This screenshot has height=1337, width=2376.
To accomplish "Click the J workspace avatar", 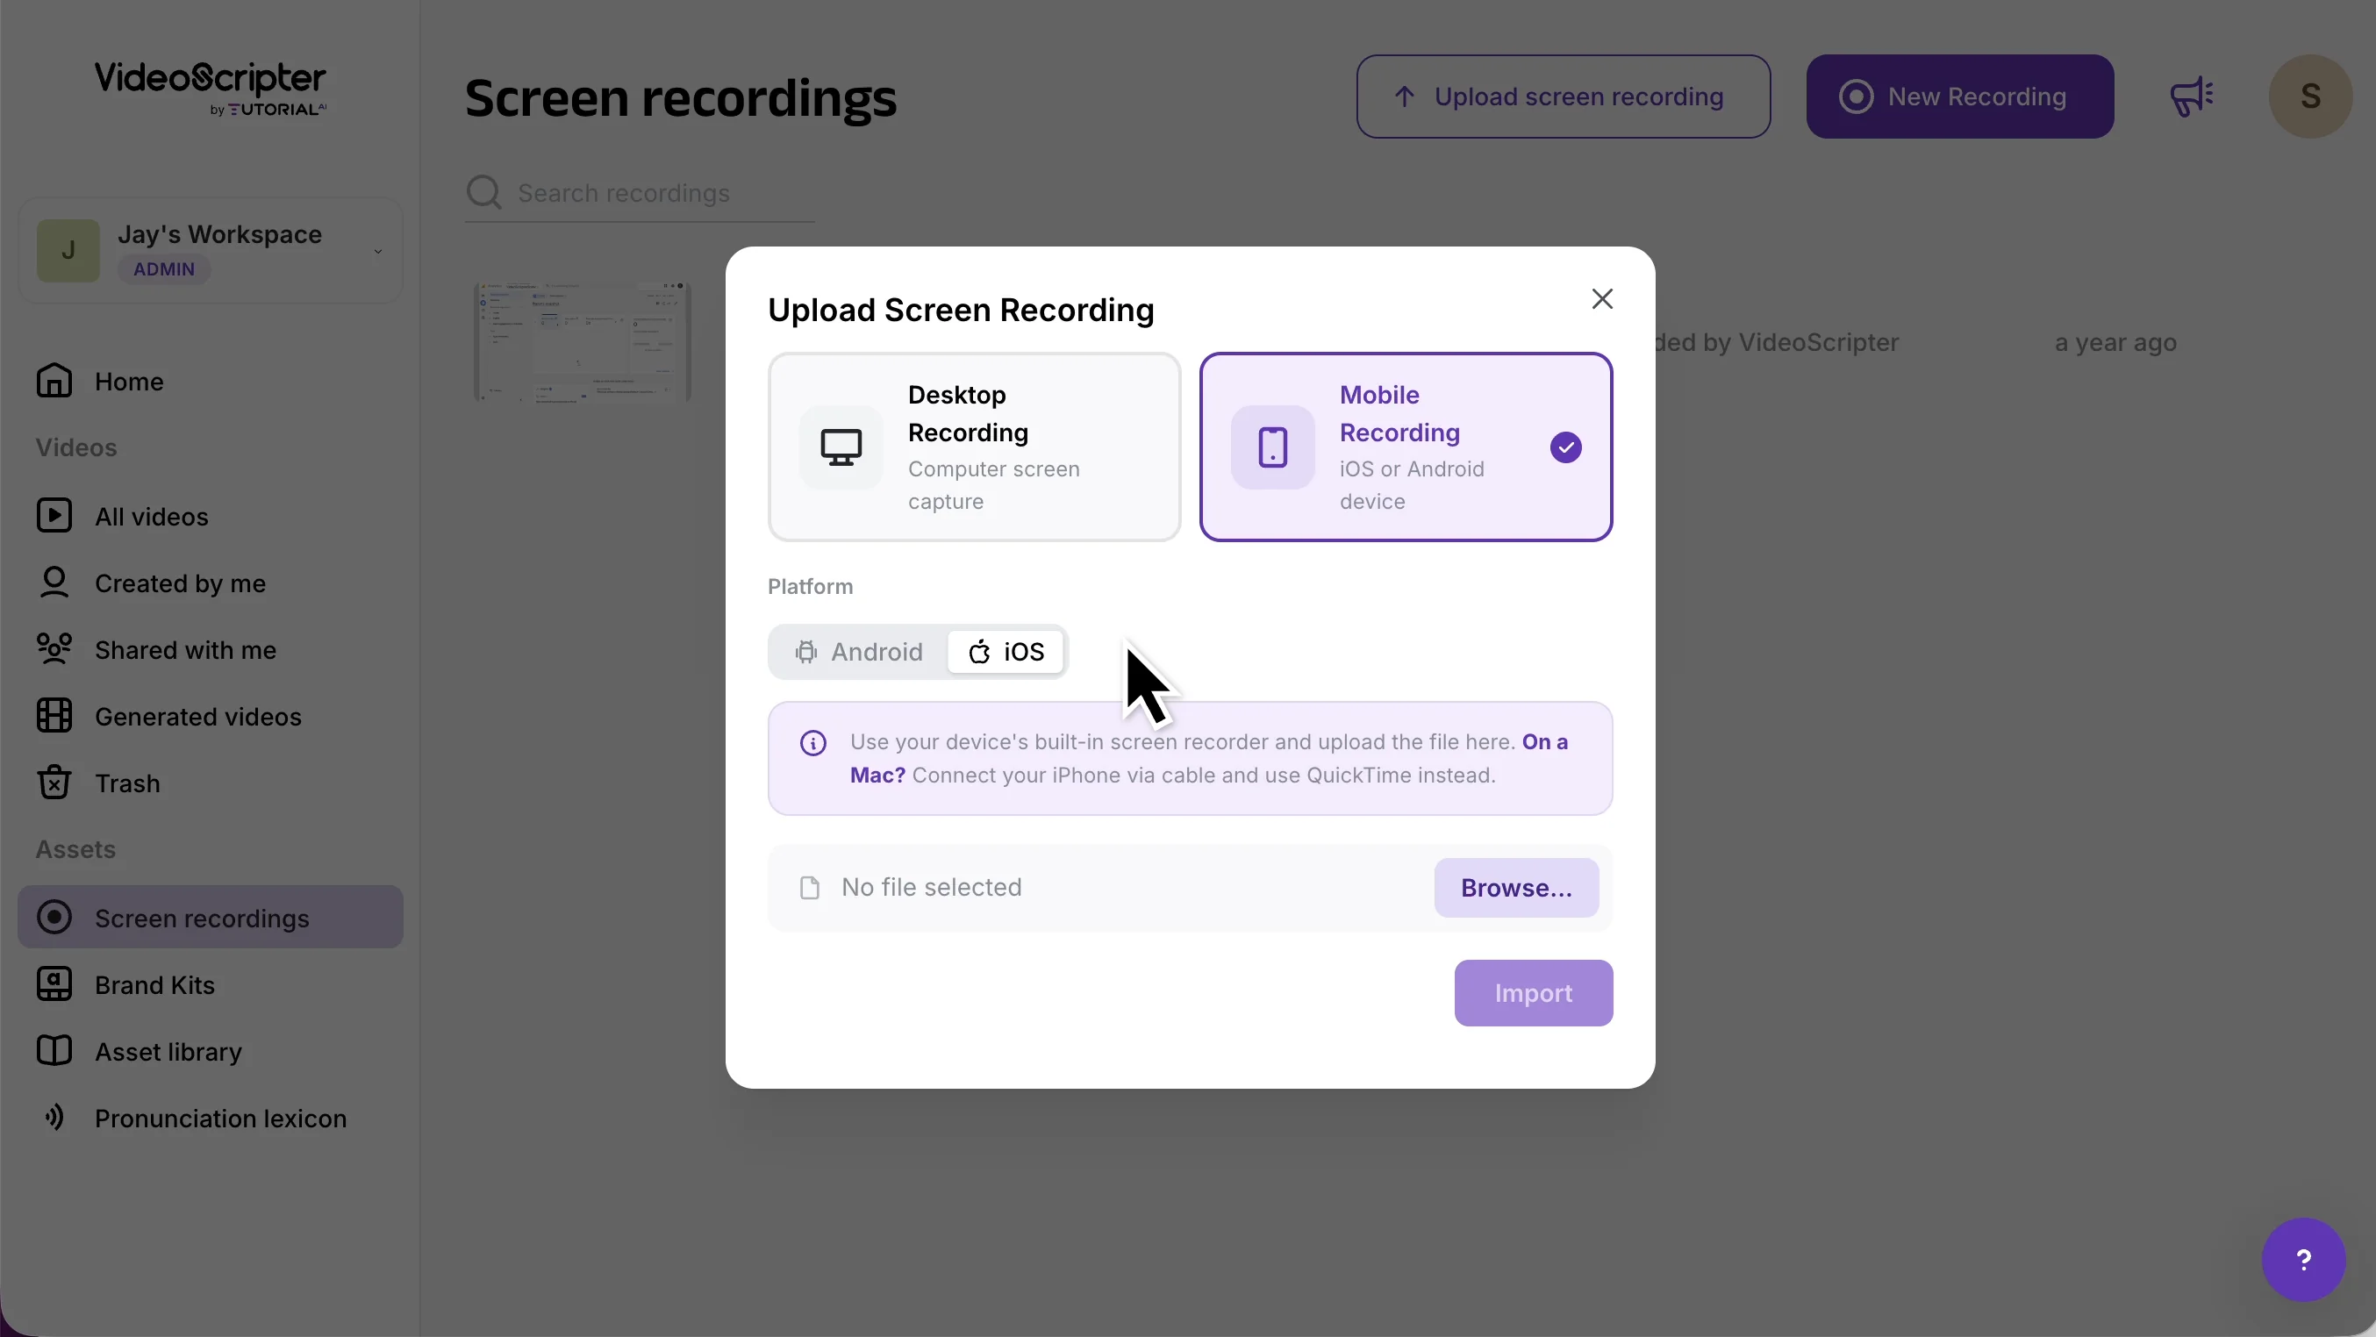I will (x=68, y=251).
